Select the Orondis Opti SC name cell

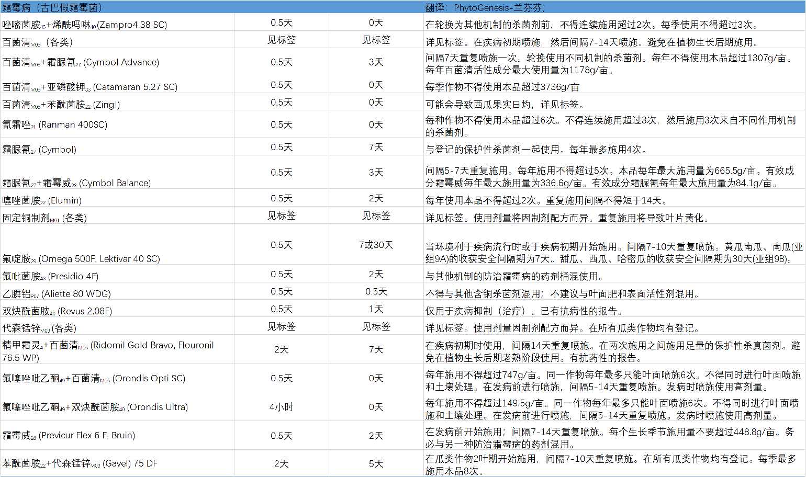pyautogui.click(x=94, y=378)
